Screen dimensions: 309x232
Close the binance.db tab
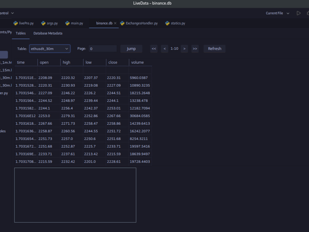pyautogui.click(x=115, y=23)
